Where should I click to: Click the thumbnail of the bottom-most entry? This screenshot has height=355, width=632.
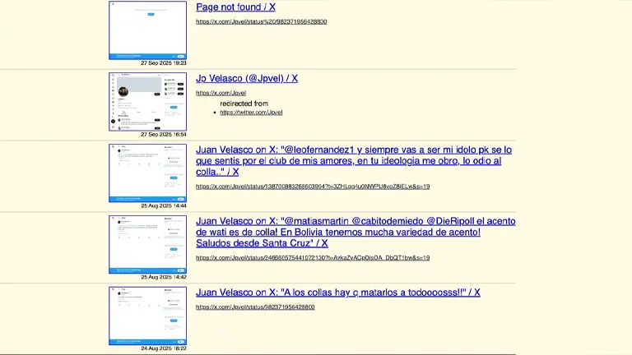coord(148,316)
